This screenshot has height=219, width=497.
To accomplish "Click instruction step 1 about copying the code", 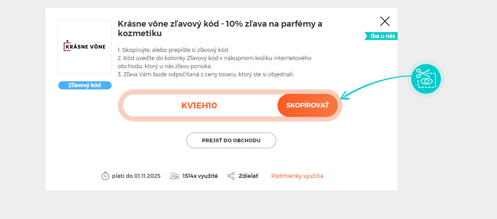I will [173, 50].
